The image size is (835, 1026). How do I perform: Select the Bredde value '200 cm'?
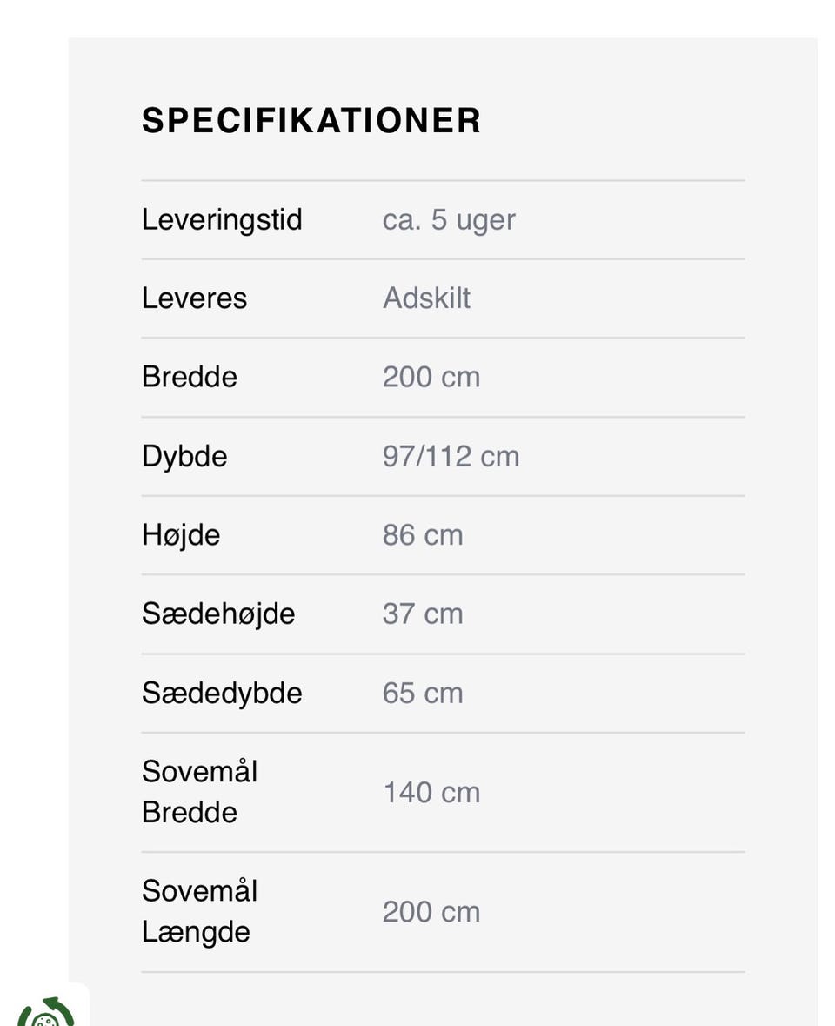tap(431, 377)
